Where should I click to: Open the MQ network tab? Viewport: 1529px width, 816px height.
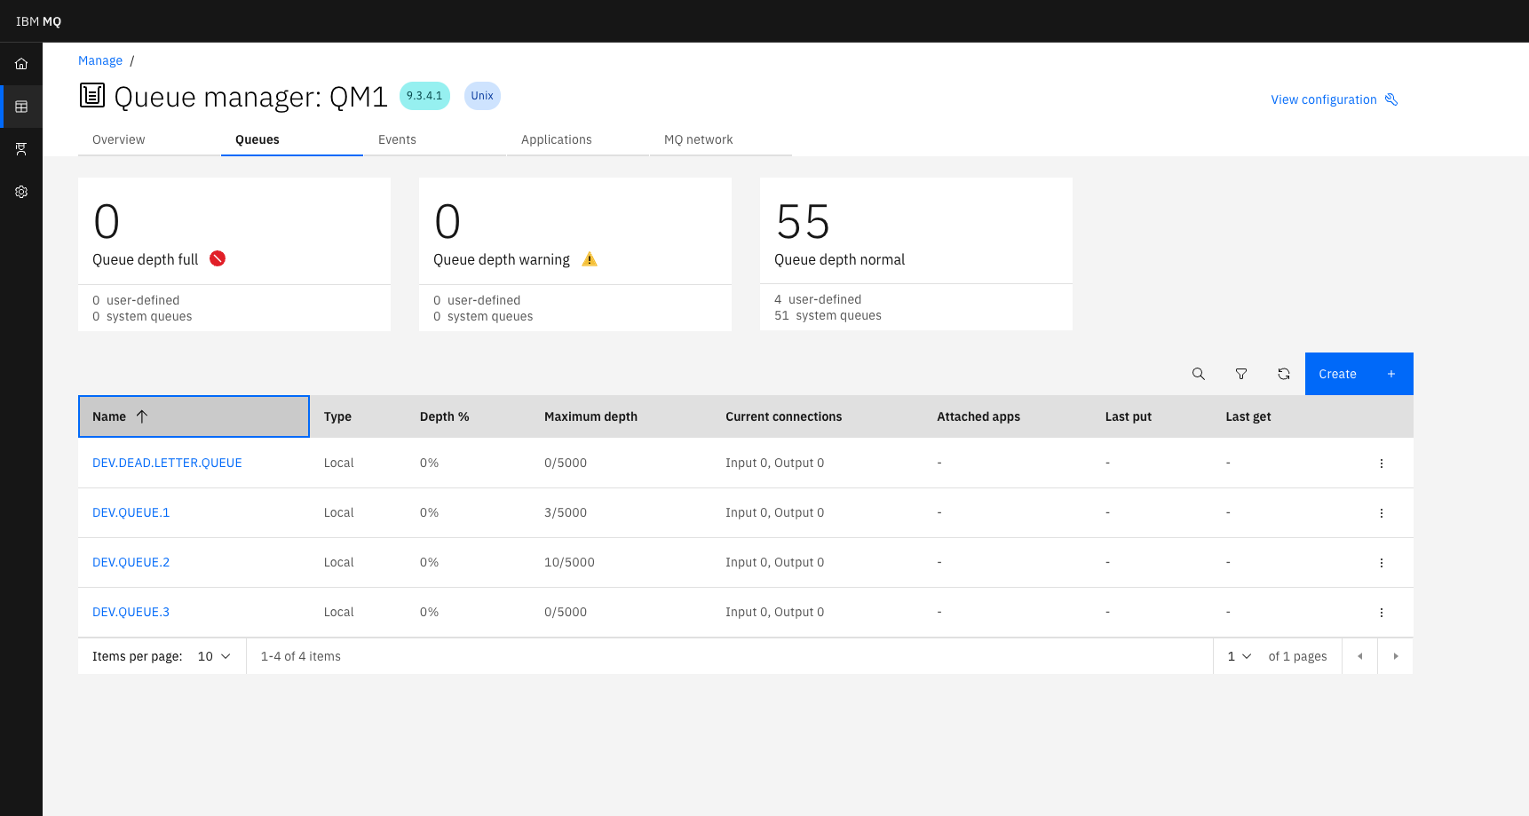click(698, 139)
